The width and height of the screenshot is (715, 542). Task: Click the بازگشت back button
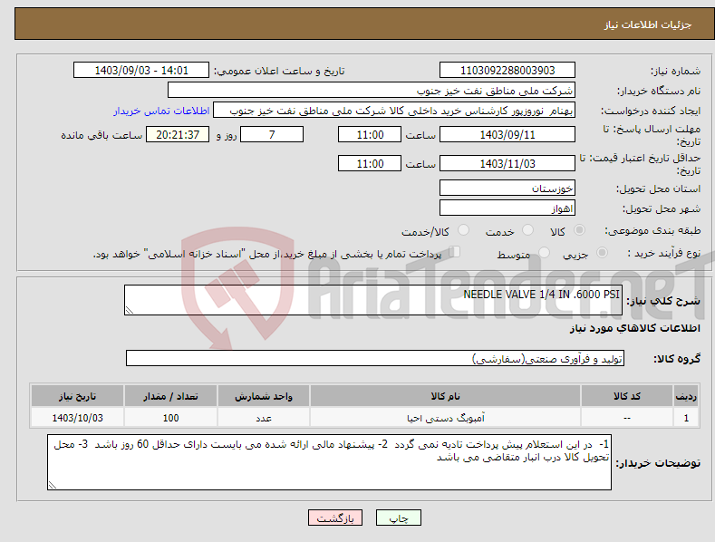pyautogui.click(x=335, y=518)
